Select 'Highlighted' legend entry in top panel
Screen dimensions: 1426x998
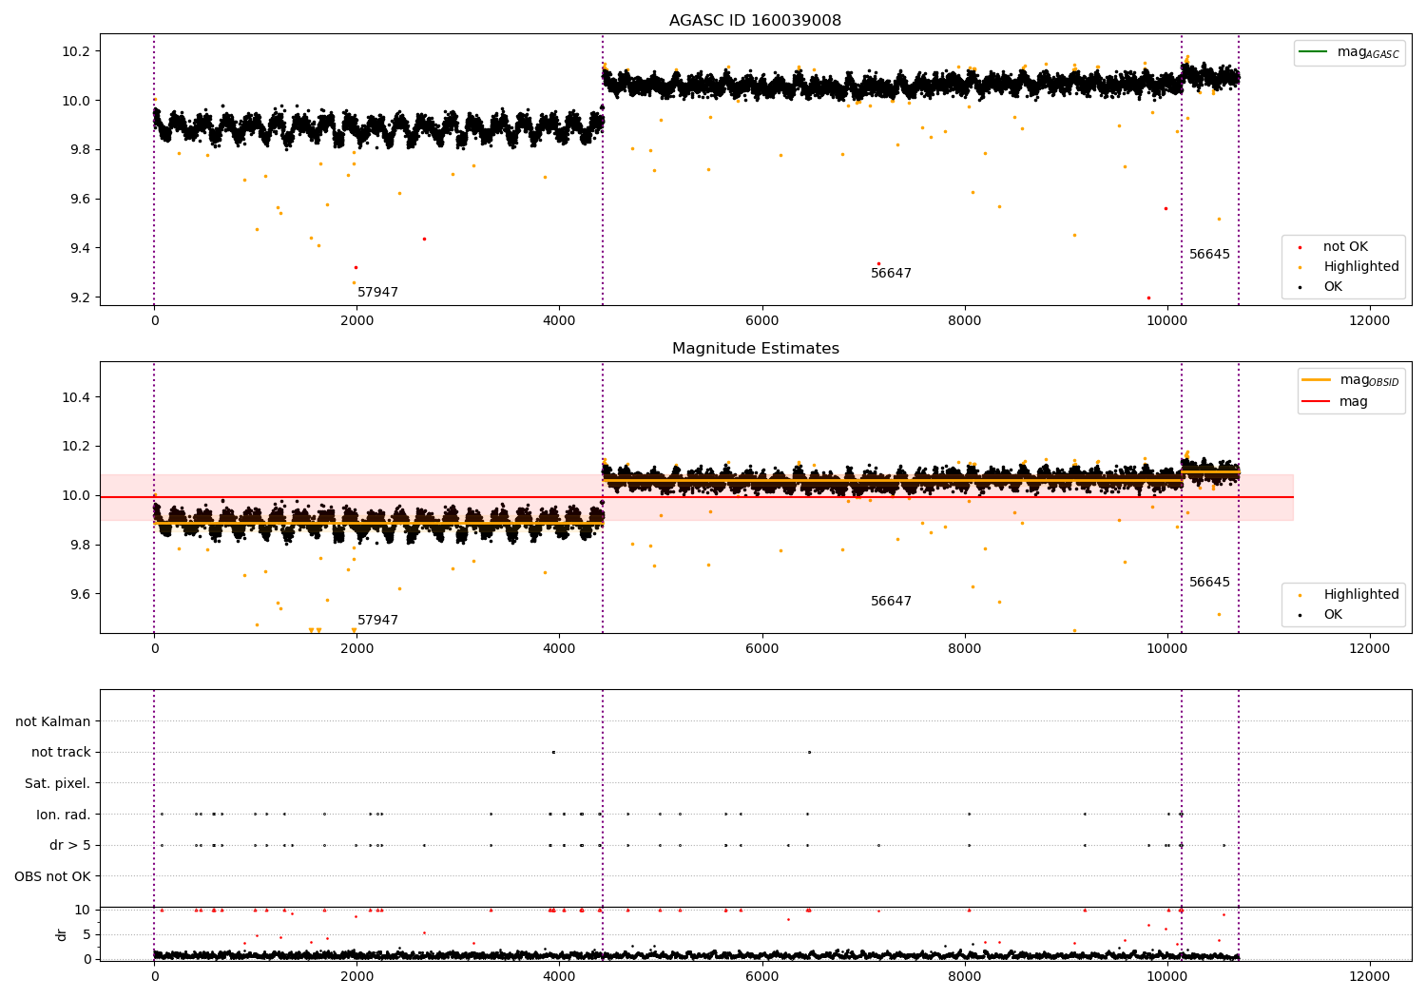(1361, 267)
